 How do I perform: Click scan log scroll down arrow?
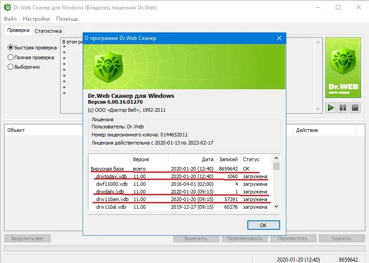point(318,109)
